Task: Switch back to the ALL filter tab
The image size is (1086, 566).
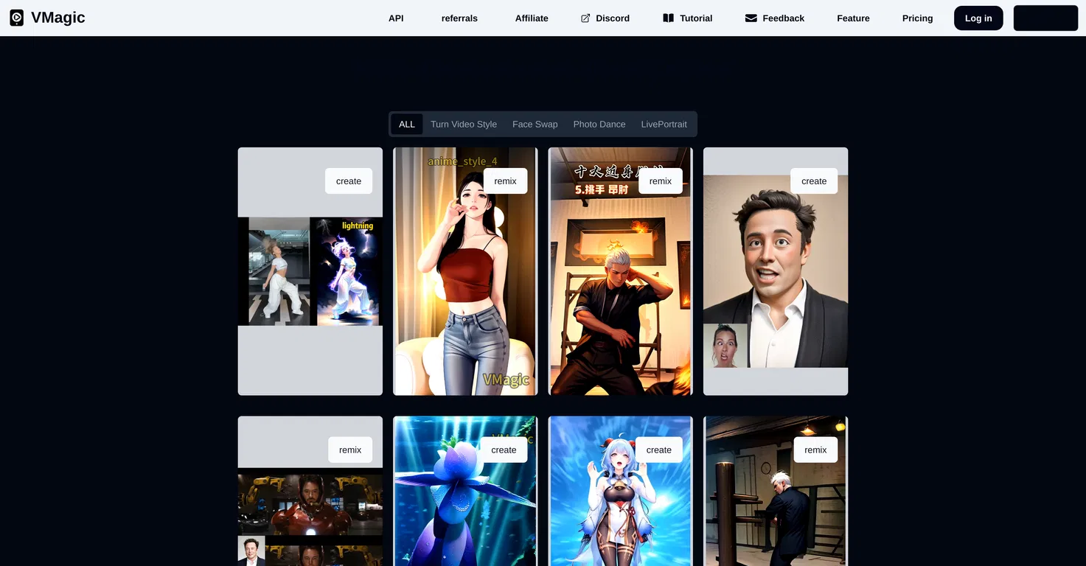Action: click(406, 124)
